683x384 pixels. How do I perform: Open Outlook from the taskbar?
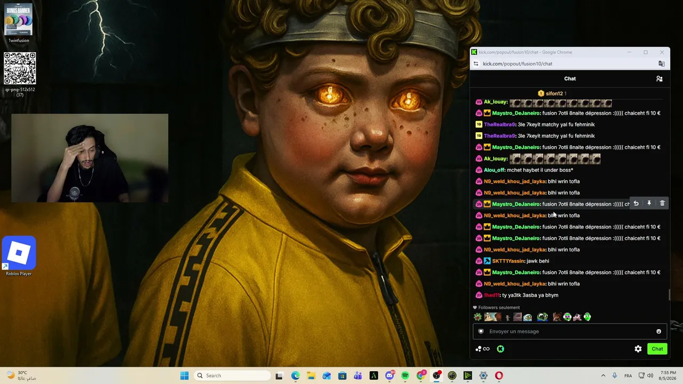coord(327,375)
